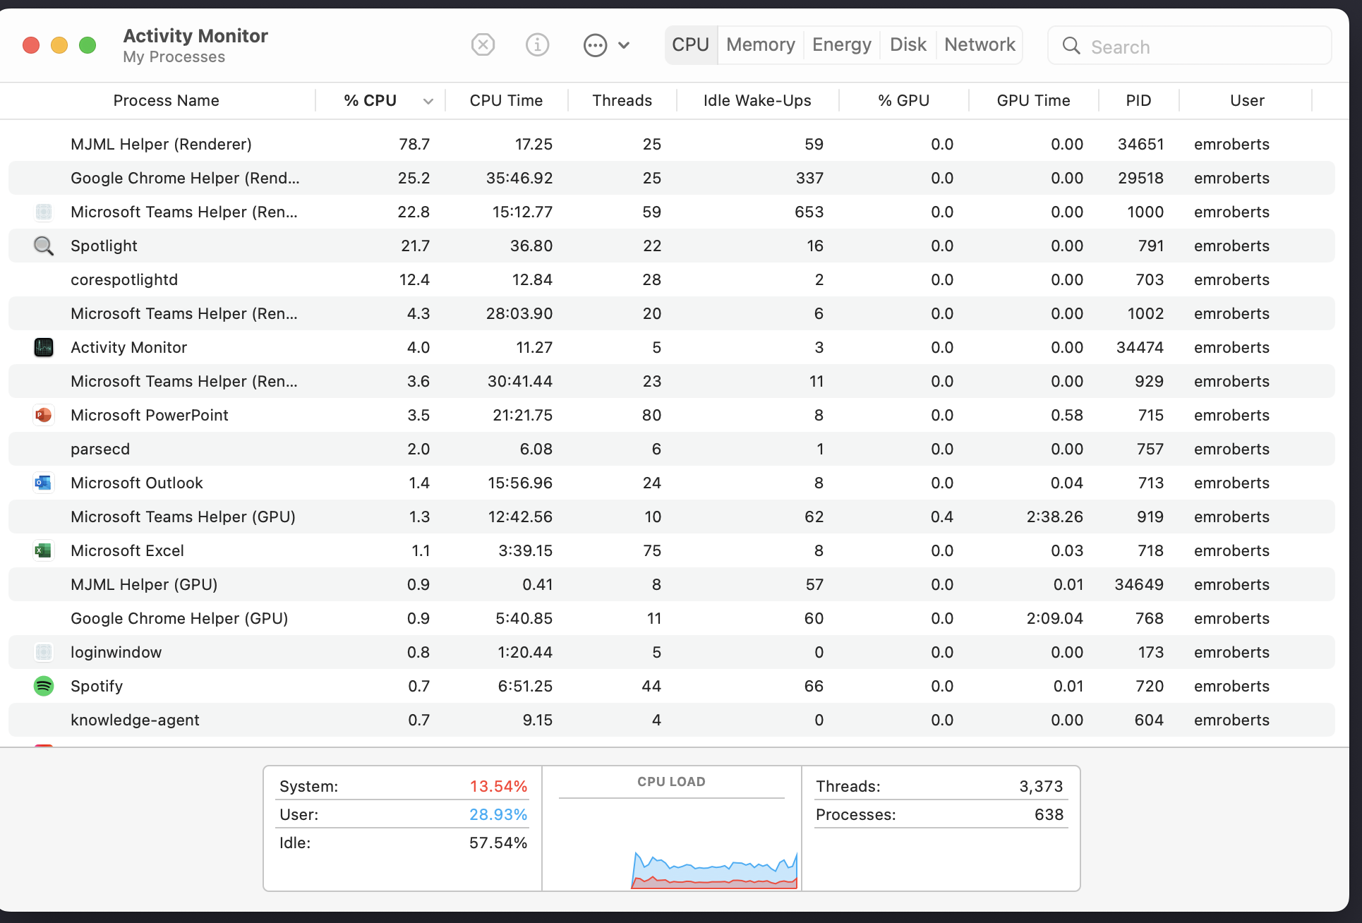Image resolution: width=1362 pixels, height=923 pixels.
Task: Sort processes by the Threads column header
Action: (x=622, y=100)
